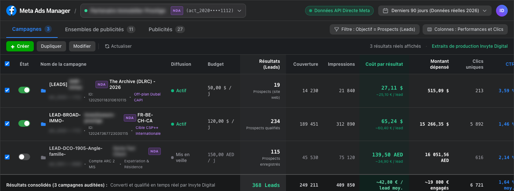Click the 150,00 AED / j budget cell
Image resolution: width=514 pixels, height=191 pixels.
[222, 158]
